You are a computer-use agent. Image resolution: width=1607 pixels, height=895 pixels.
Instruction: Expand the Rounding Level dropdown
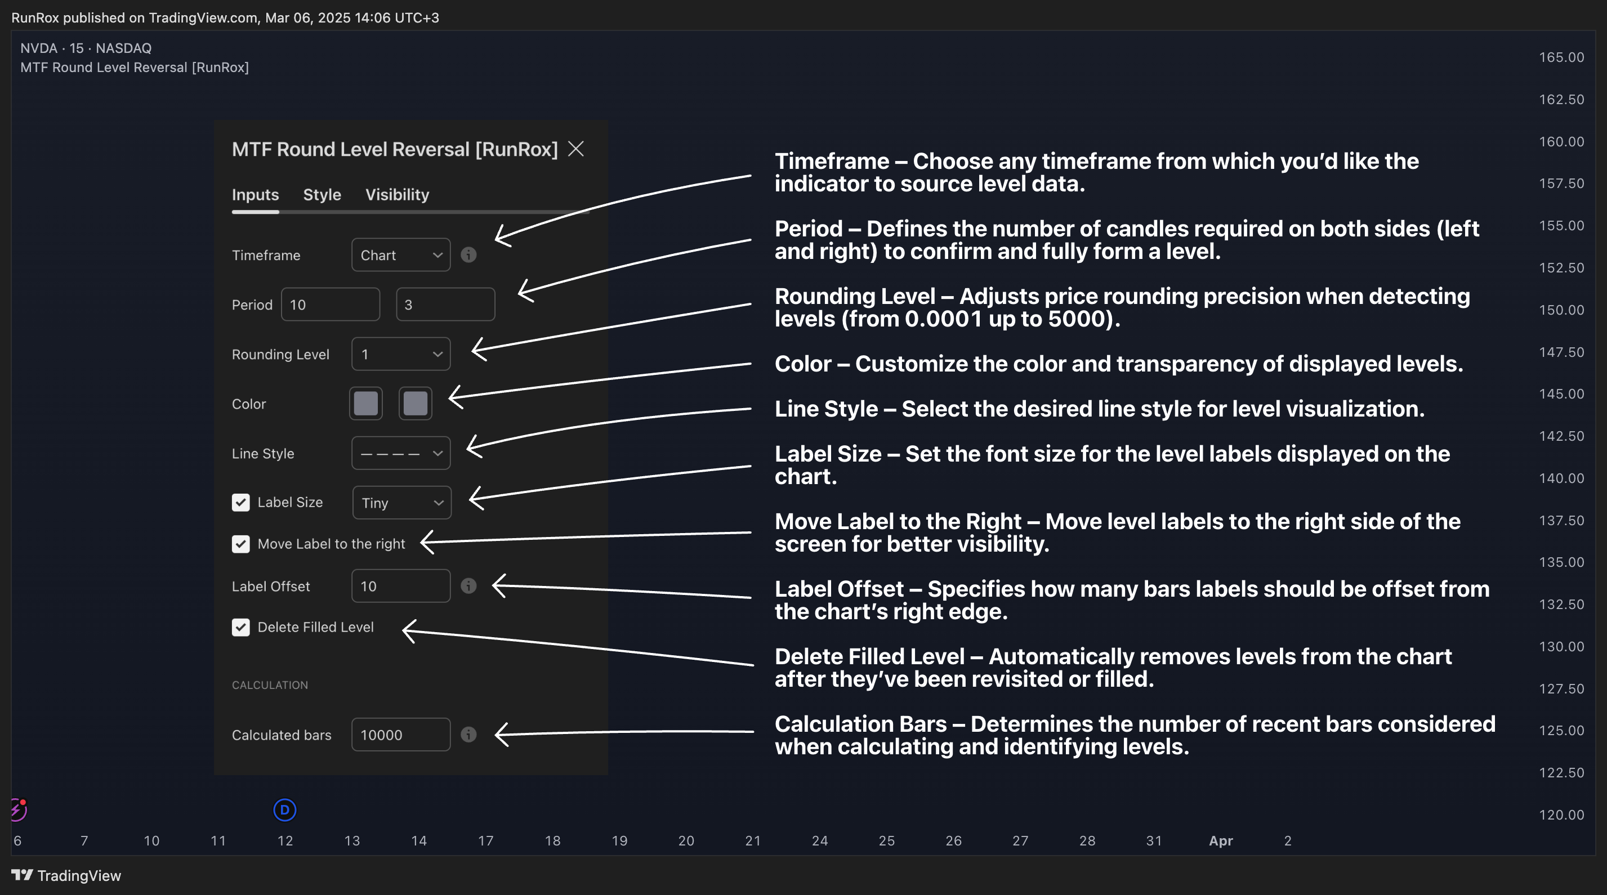pyautogui.click(x=400, y=354)
